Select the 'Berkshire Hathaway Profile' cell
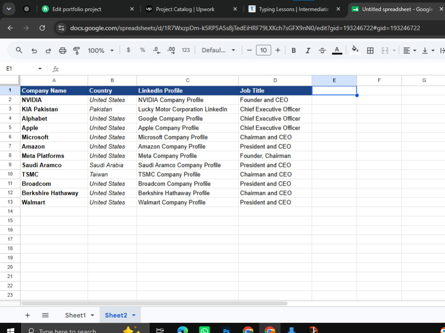Image resolution: width=445 pixels, height=333 pixels. tap(188, 193)
